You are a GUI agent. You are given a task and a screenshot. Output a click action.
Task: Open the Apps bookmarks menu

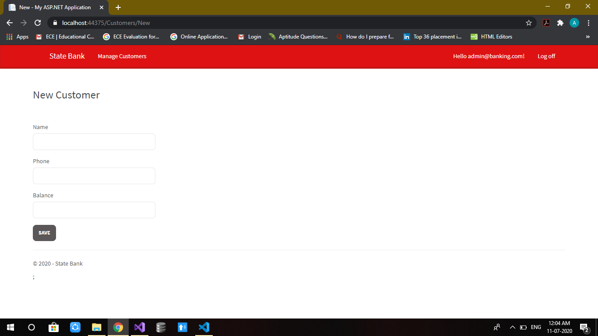pos(17,37)
